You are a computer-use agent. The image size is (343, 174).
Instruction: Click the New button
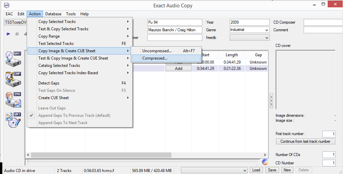click(287, 170)
